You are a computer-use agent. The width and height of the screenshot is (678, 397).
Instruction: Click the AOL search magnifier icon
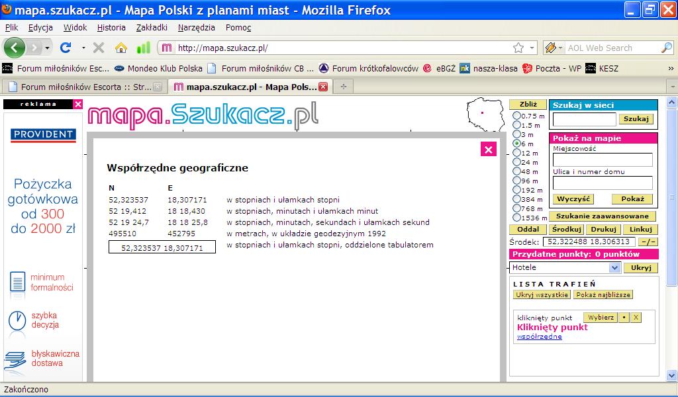(665, 48)
